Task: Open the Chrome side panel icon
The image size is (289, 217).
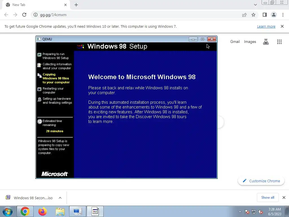Action: [x=265, y=15]
